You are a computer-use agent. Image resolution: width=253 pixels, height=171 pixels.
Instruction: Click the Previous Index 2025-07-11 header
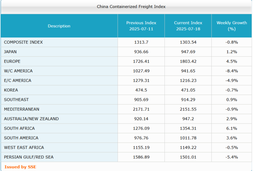[x=141, y=26]
